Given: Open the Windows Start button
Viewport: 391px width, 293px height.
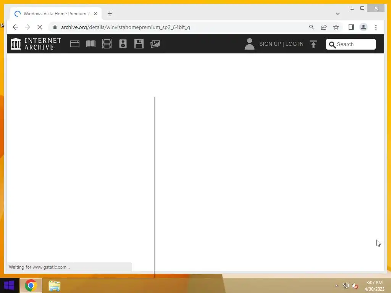Looking at the screenshot, I should (9, 285).
